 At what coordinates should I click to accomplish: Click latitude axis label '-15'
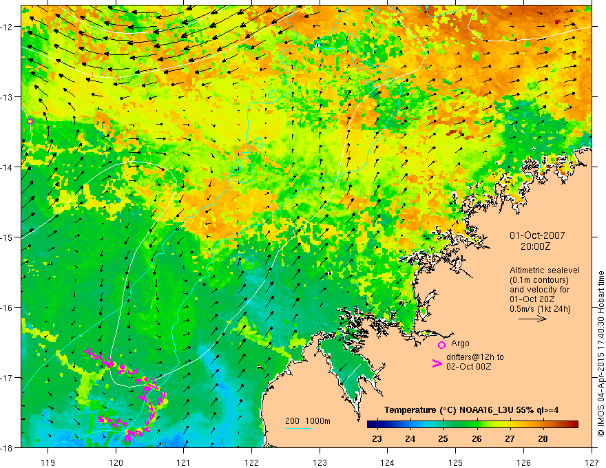point(7,237)
